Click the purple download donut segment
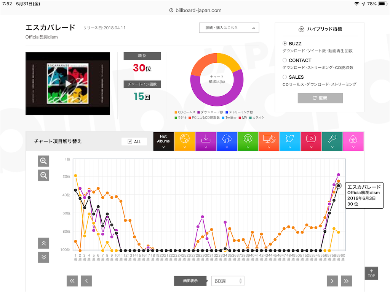The height and width of the screenshot is (292, 390). (217, 100)
